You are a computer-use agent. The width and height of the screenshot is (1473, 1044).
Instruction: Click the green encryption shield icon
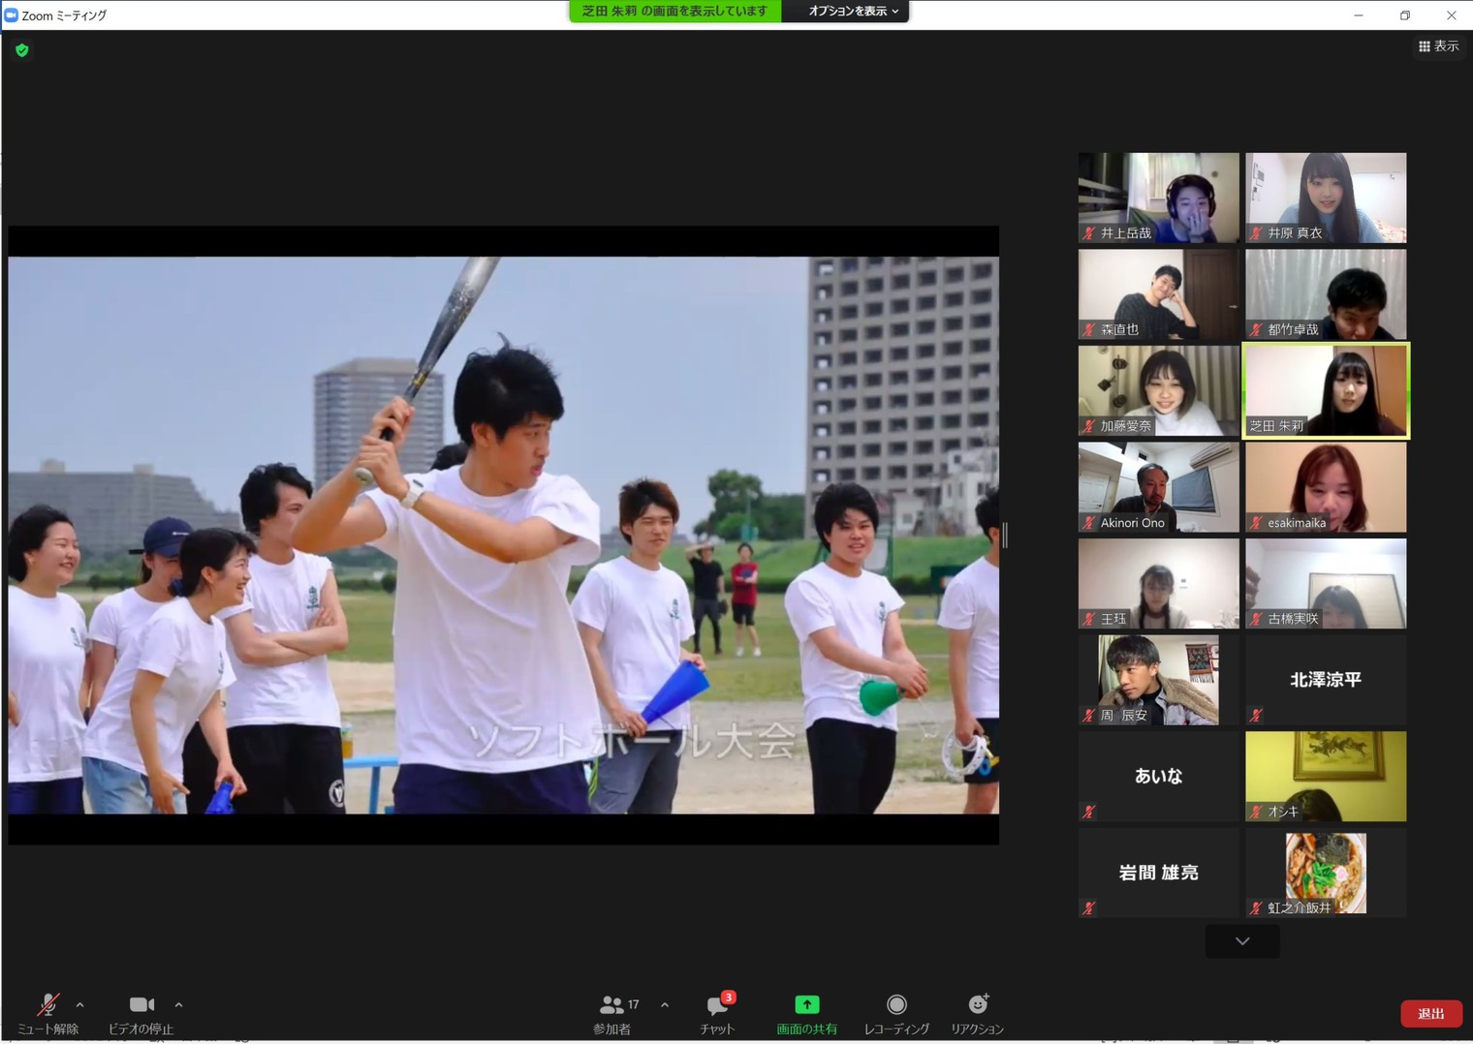click(22, 50)
